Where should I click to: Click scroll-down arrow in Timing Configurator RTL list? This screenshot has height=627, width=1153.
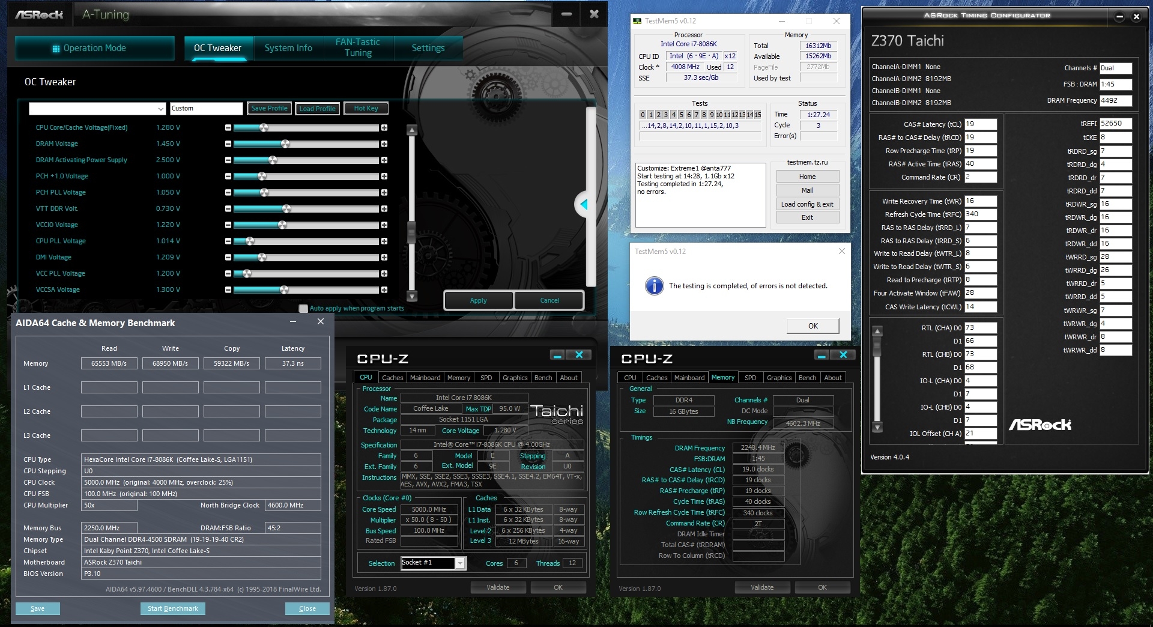coord(877,428)
